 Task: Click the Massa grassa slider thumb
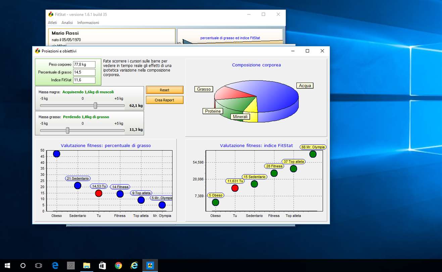(67, 130)
